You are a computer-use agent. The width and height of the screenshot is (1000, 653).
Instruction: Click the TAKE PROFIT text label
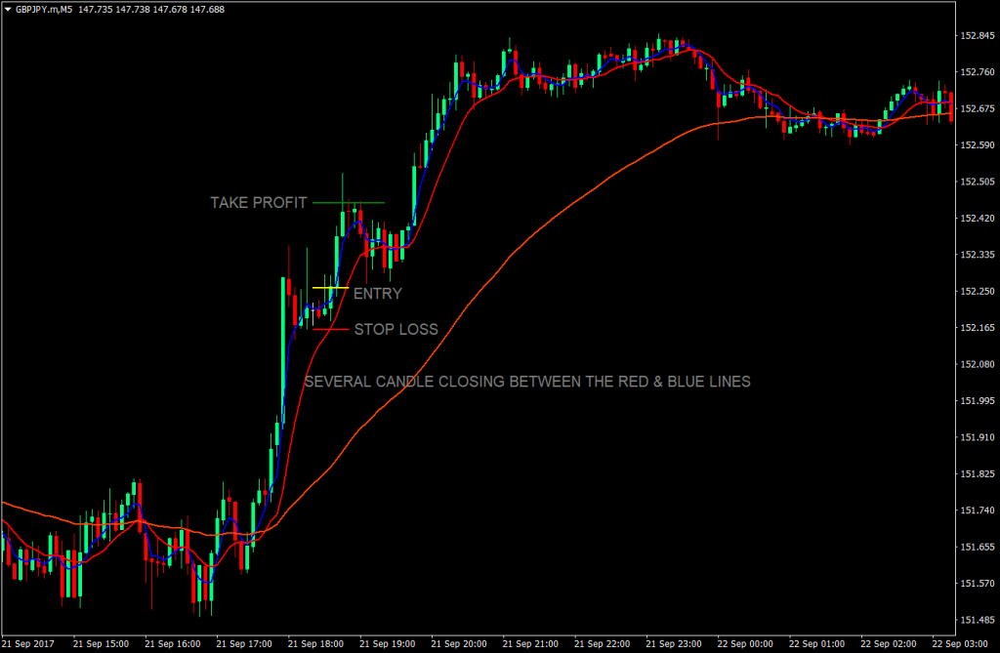click(x=259, y=203)
